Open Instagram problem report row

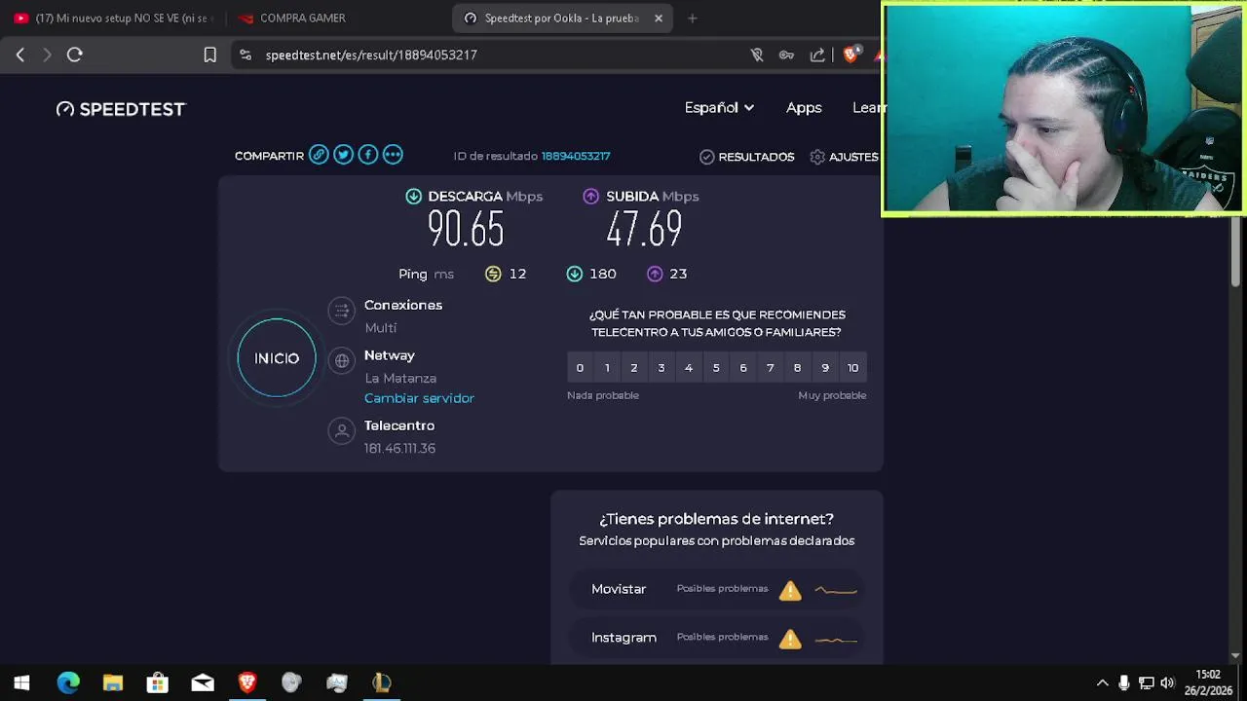click(716, 638)
